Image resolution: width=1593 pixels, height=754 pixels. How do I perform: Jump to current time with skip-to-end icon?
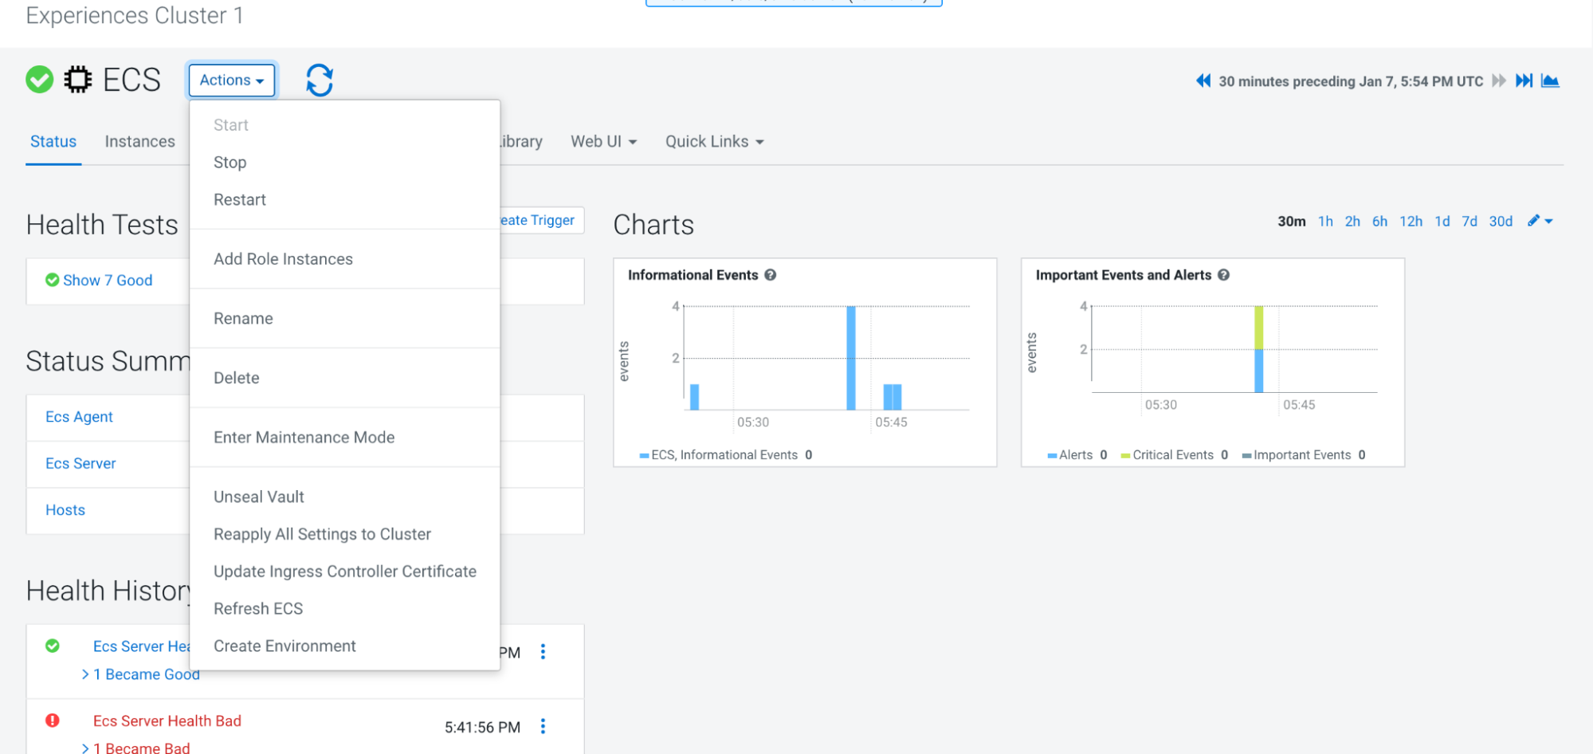(x=1524, y=81)
